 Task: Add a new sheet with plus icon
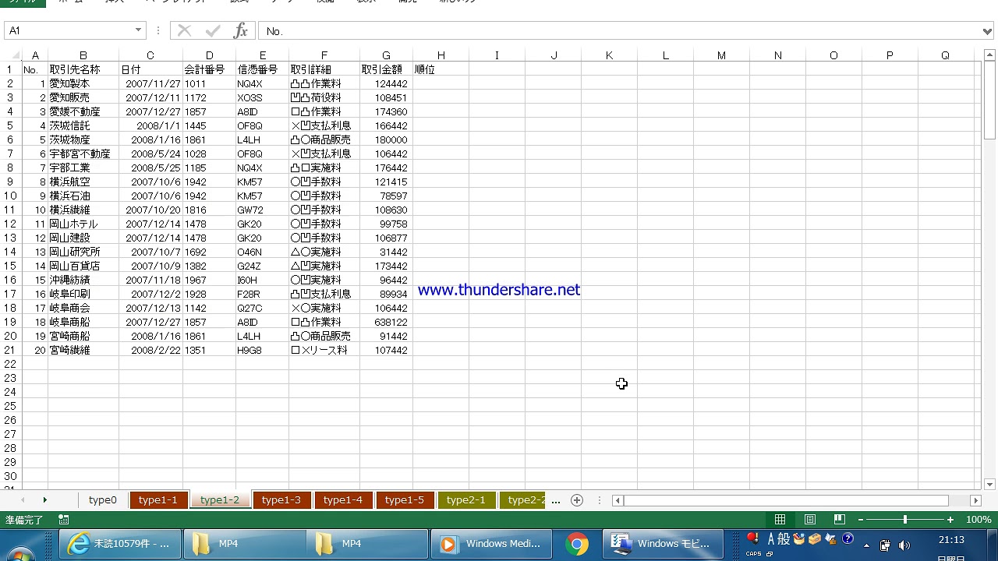[577, 500]
